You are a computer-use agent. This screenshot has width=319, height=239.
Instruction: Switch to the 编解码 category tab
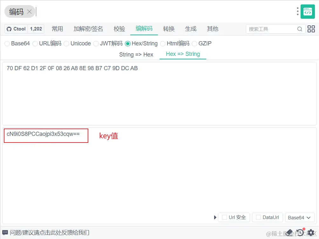(x=144, y=29)
